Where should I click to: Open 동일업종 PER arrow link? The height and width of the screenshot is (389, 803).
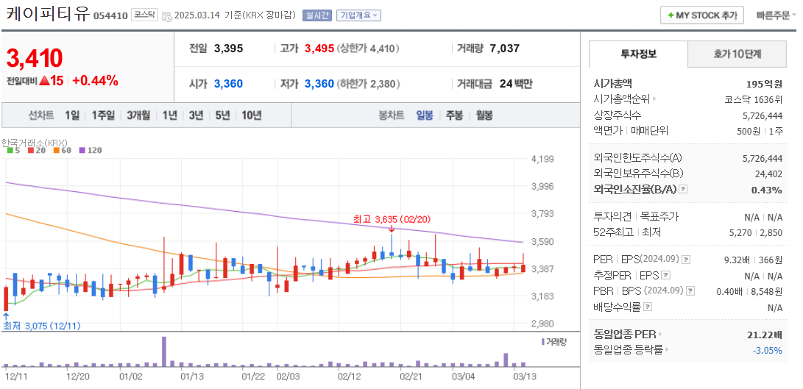click(660, 335)
